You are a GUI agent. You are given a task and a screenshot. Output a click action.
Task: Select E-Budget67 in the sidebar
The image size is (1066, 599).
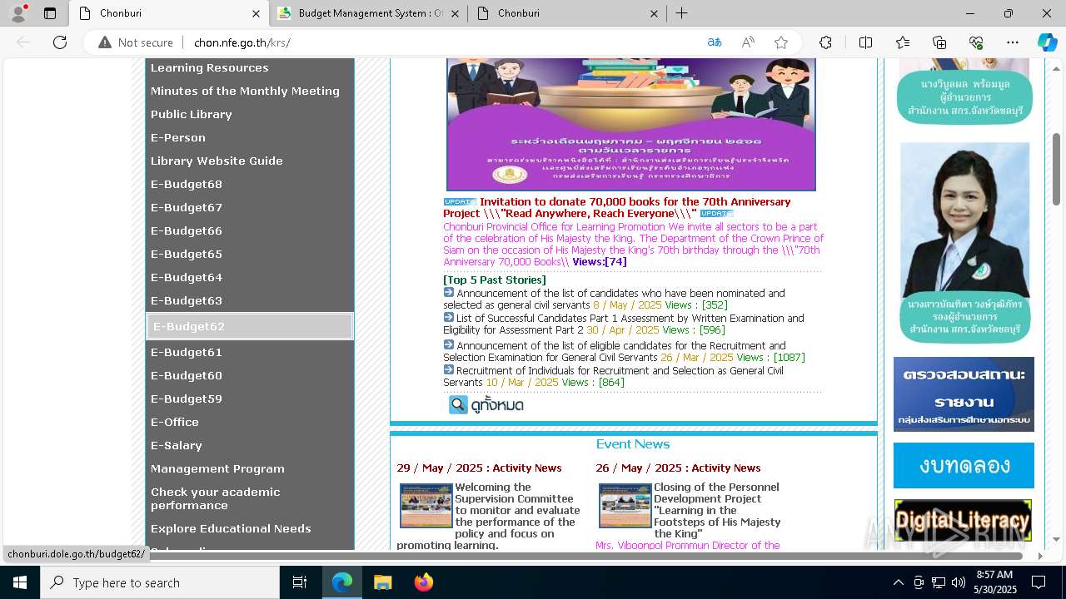pyautogui.click(x=187, y=207)
